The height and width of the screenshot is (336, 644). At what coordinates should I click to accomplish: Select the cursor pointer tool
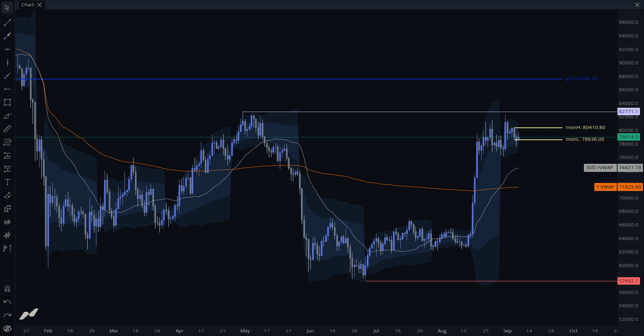click(7, 7)
